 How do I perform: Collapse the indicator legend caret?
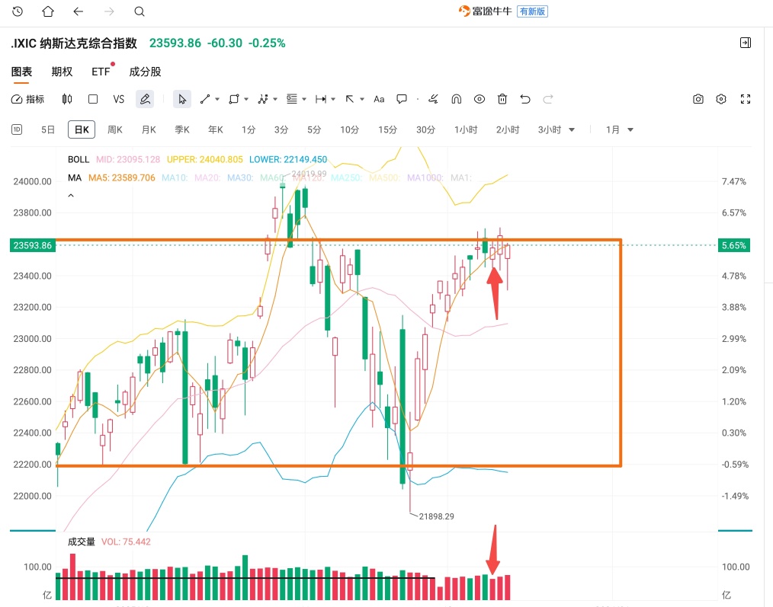coord(71,196)
